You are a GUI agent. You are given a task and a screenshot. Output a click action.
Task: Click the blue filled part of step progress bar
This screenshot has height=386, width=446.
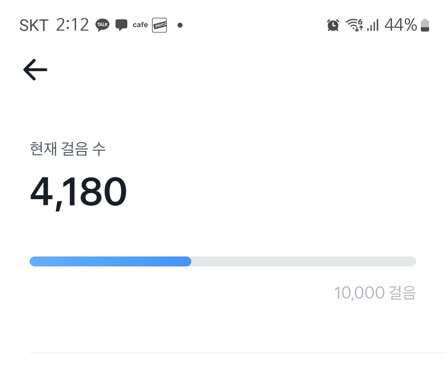point(110,261)
